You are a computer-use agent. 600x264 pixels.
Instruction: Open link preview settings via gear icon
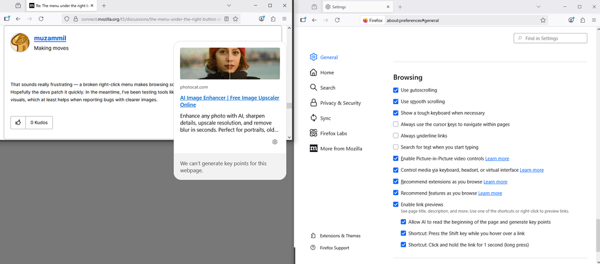(x=274, y=142)
